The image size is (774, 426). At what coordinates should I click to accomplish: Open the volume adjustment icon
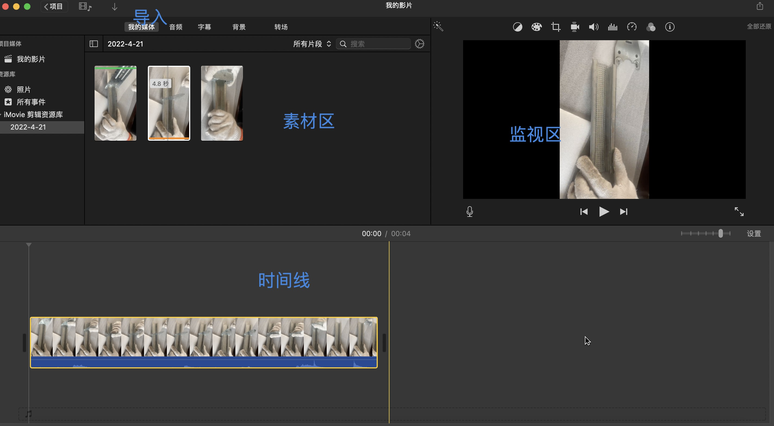[594, 27]
